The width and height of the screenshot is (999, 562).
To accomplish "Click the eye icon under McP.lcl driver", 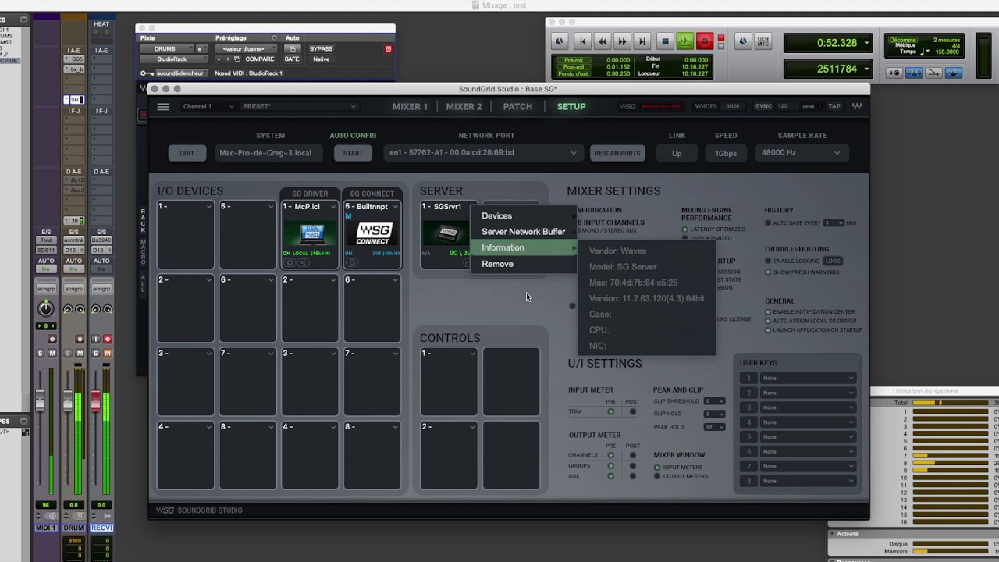I will 290,263.
